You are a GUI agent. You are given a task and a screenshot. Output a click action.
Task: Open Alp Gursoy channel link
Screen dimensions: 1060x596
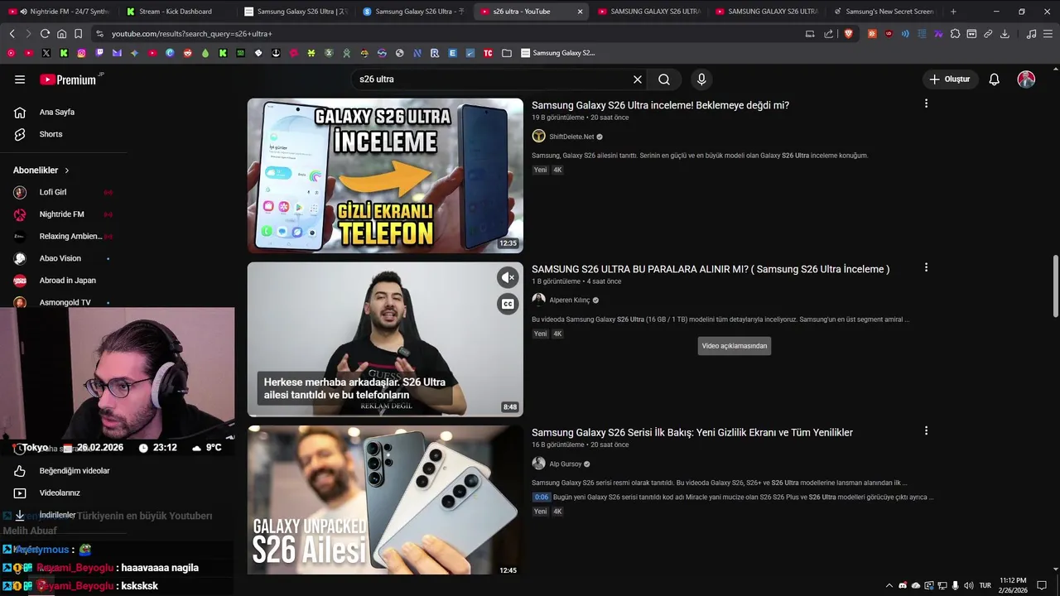point(566,464)
